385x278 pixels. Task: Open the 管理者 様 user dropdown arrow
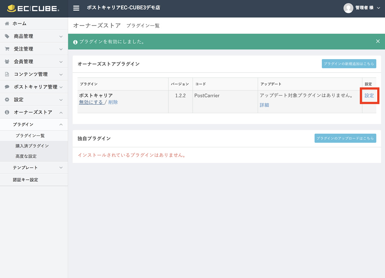point(379,8)
